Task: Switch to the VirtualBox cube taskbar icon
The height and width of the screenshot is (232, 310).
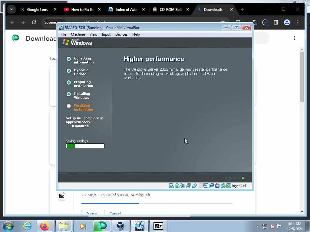Action: point(120,226)
